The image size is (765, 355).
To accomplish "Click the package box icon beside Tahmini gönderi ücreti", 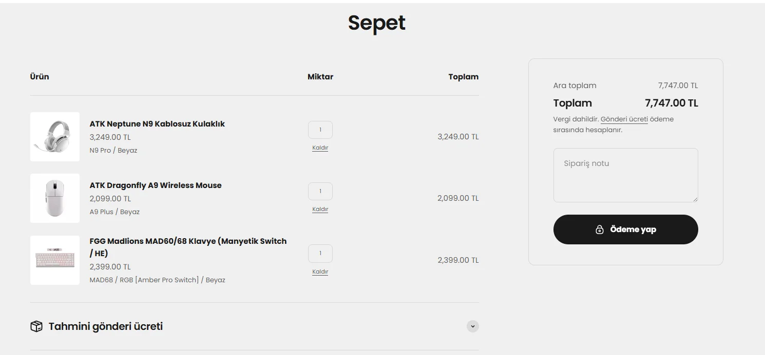I will click(x=36, y=326).
